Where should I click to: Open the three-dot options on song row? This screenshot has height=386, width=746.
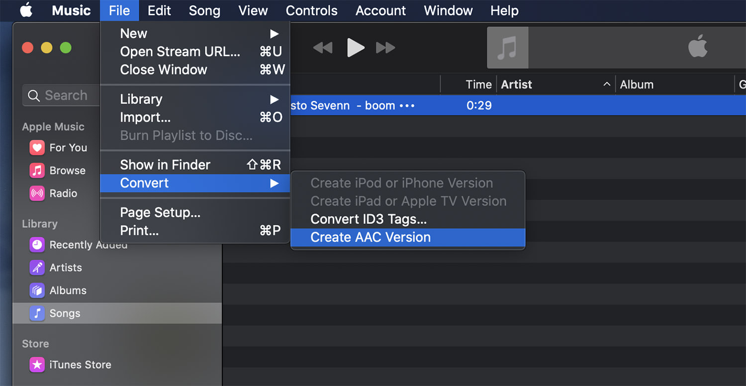[407, 106]
